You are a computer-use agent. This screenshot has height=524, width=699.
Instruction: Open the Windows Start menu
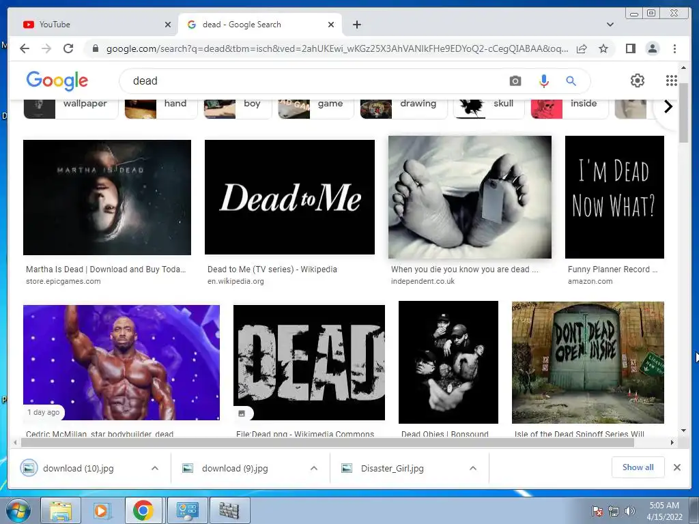[18, 510]
